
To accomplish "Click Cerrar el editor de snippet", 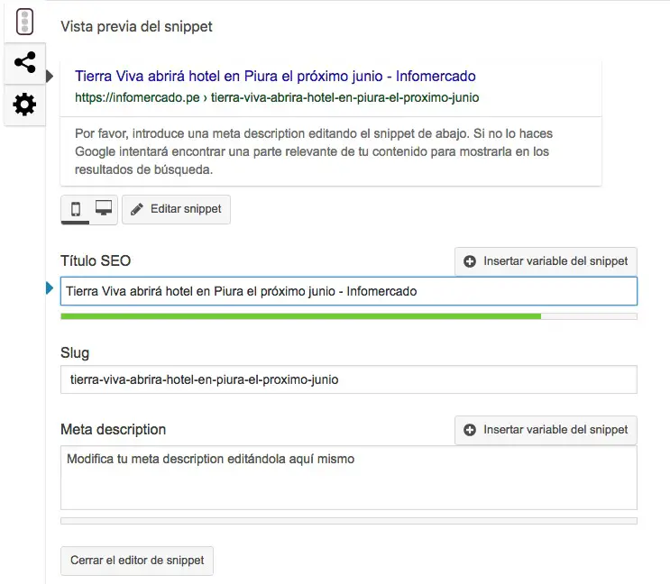I will 137,561.
